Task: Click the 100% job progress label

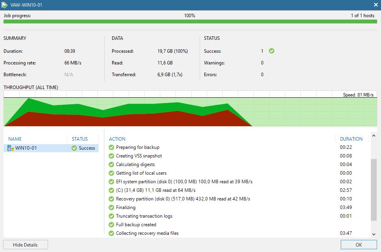Action: pyautogui.click(x=190, y=16)
